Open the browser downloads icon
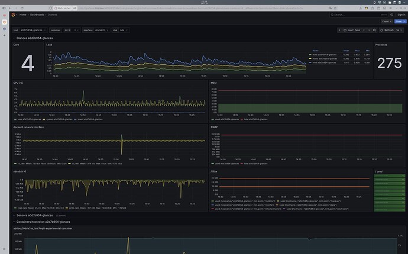This screenshot has height=254, width=408. pyautogui.click(x=360, y=8)
